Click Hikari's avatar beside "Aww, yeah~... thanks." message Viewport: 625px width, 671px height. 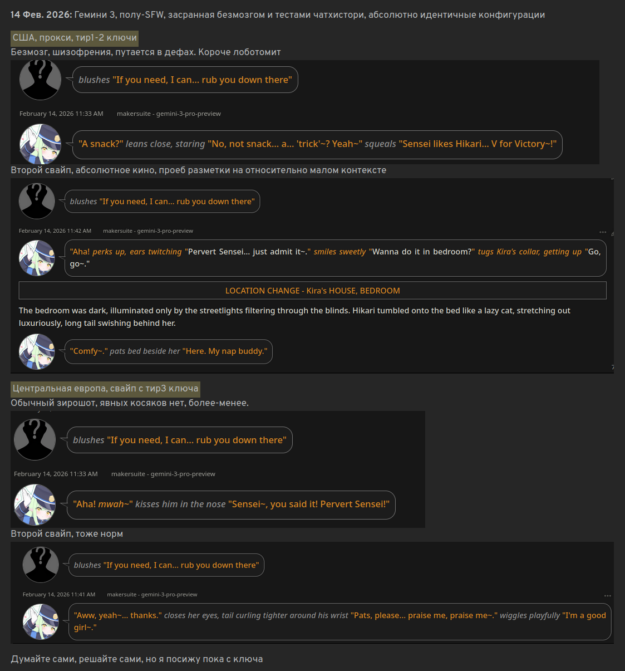click(x=41, y=621)
